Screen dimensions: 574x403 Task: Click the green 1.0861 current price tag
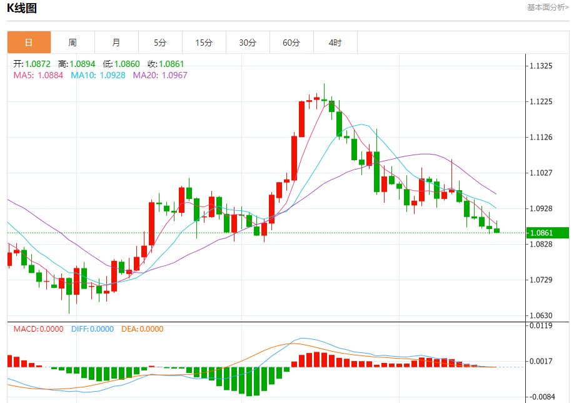547,233
